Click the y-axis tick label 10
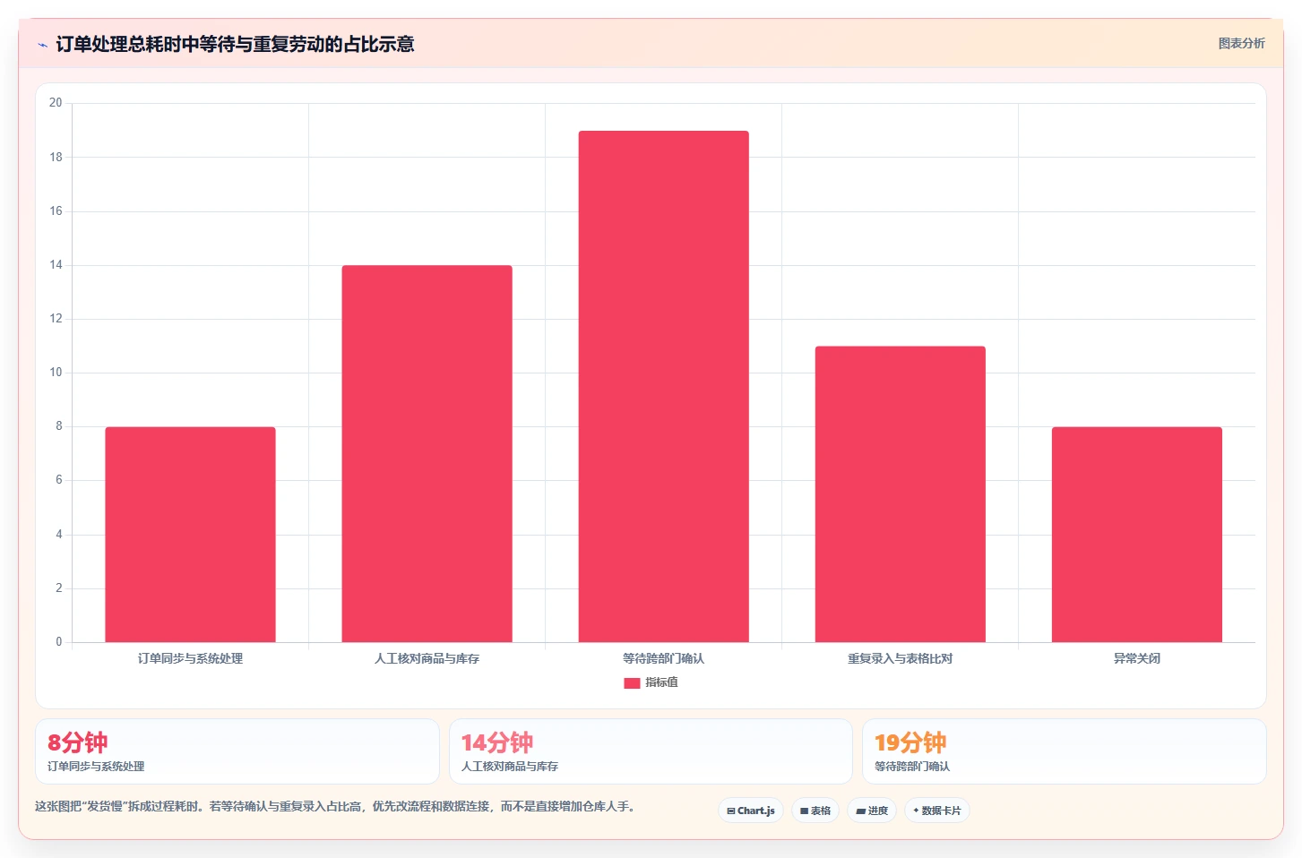The width and height of the screenshot is (1302, 858). coord(56,373)
